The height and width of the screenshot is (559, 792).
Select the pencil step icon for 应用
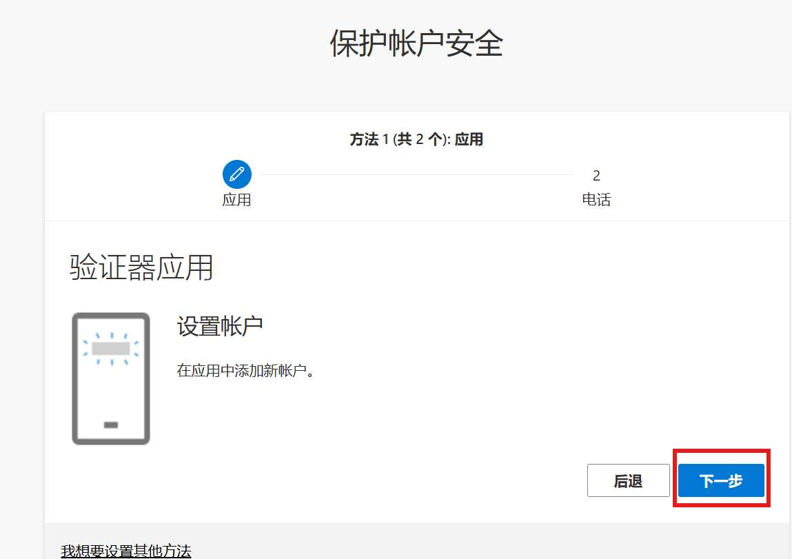237,174
